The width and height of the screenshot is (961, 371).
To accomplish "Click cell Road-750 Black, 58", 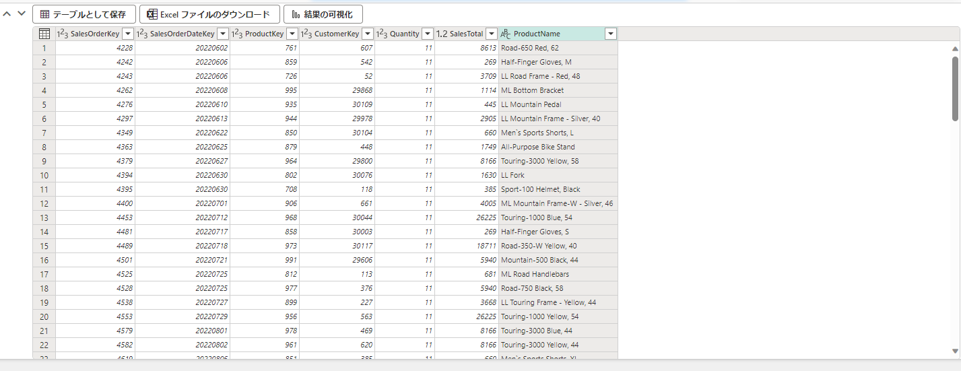I will (558, 288).
